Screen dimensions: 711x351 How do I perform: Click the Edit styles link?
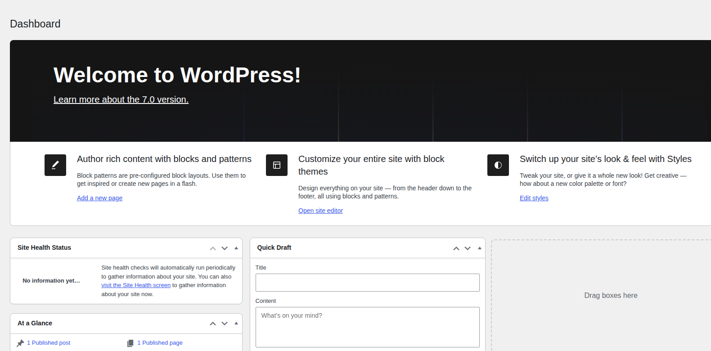tap(534, 198)
